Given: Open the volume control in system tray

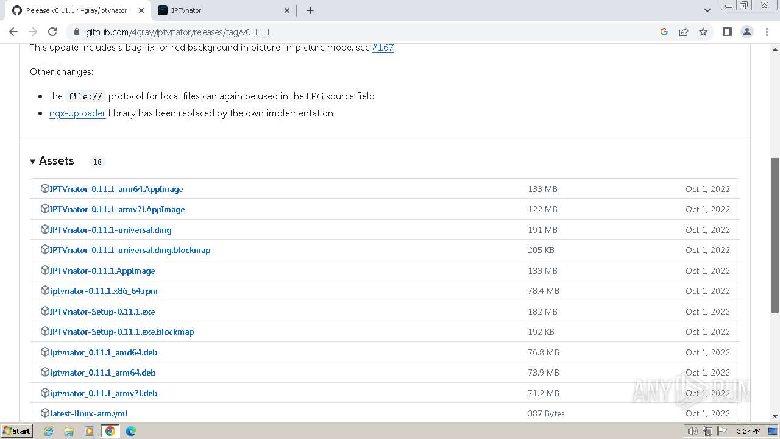Looking at the screenshot, I should pos(692,431).
